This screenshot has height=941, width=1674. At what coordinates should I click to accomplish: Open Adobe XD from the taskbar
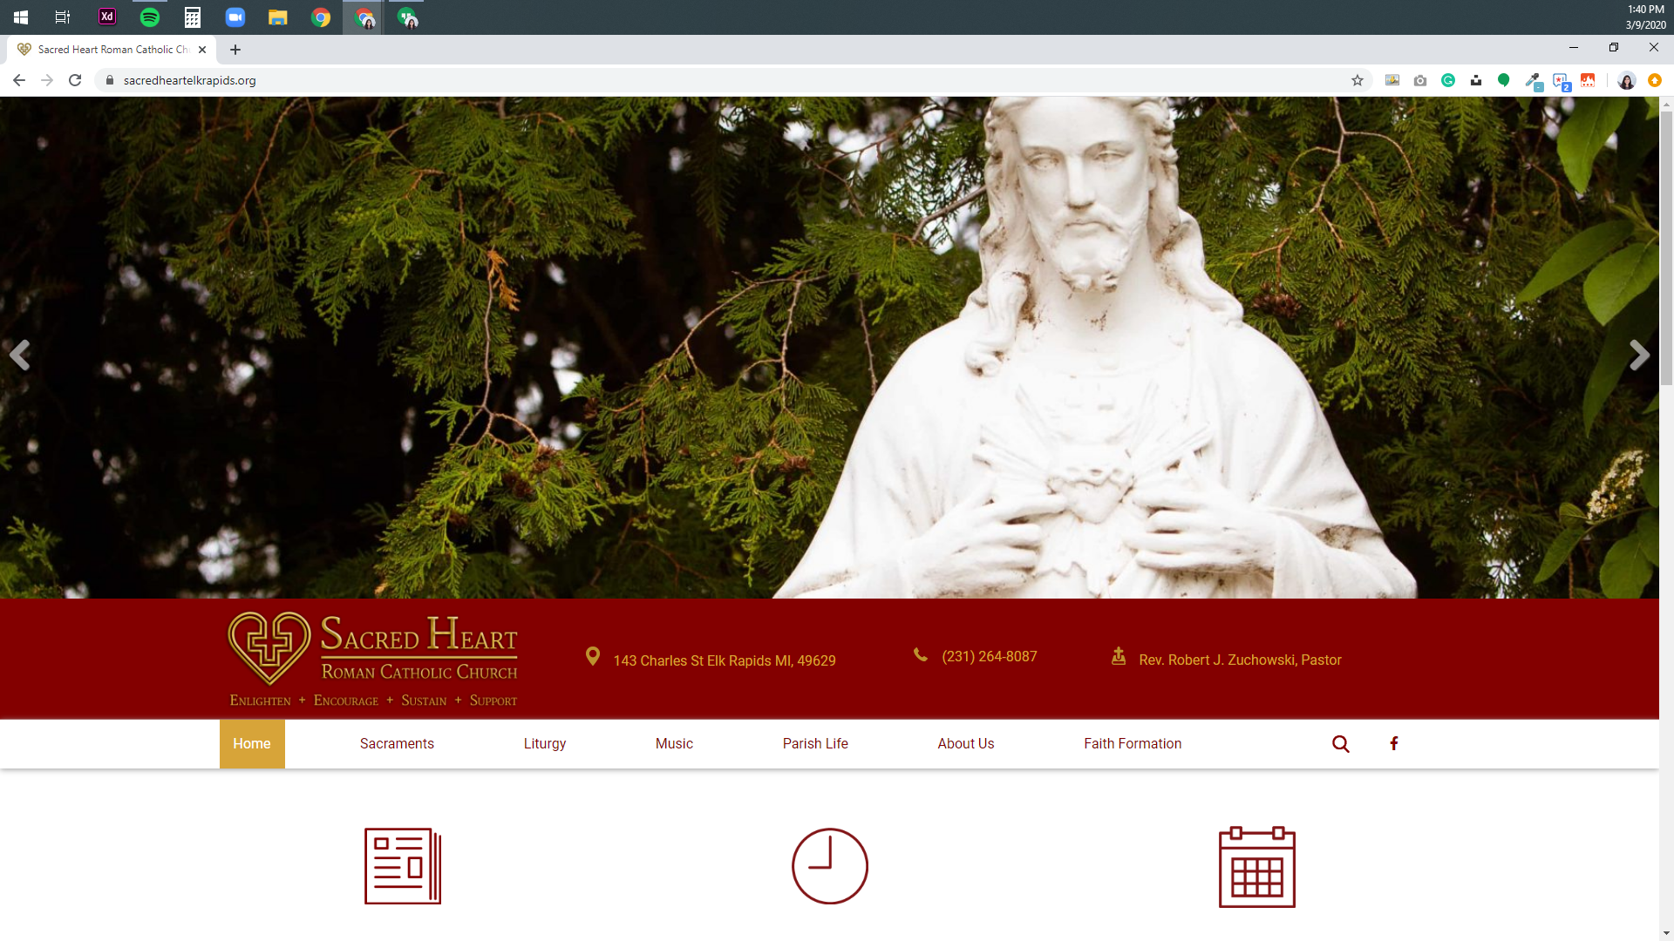[107, 17]
